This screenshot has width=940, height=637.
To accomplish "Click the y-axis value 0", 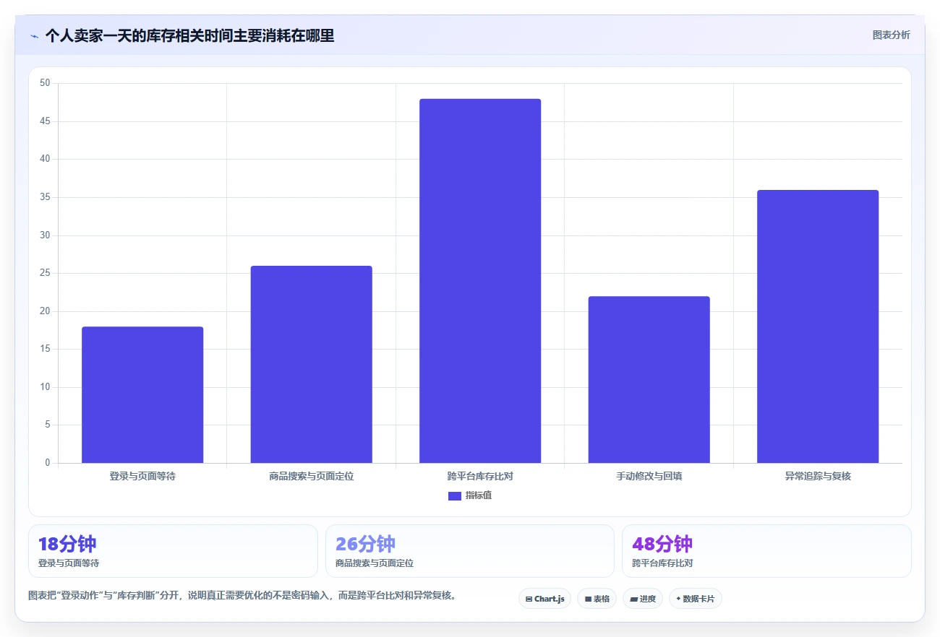I will coord(48,463).
